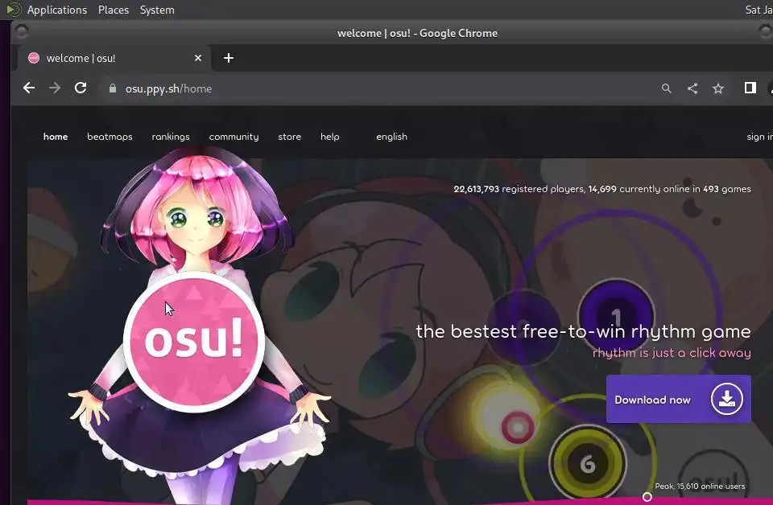Open the store nav menu

pos(289,137)
